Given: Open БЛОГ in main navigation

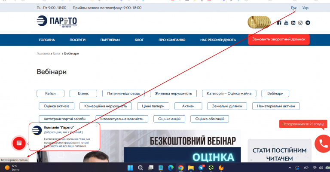Looking at the screenshot, I should click(139, 40).
